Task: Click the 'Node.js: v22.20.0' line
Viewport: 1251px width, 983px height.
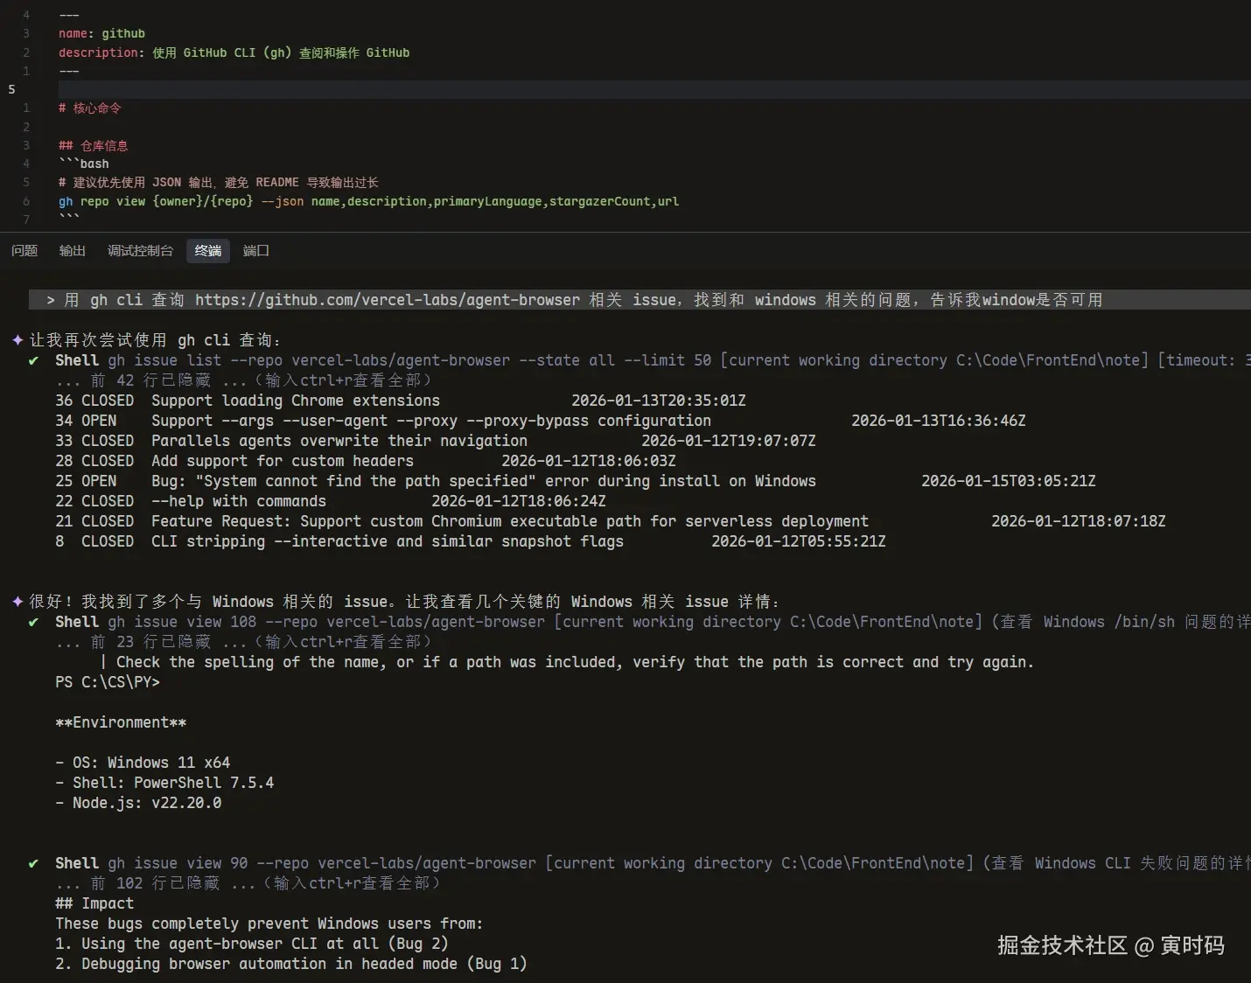Action: tap(138, 803)
